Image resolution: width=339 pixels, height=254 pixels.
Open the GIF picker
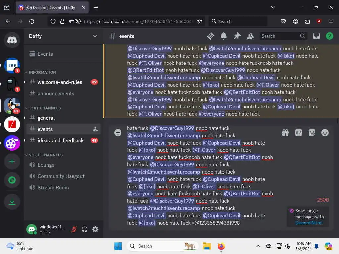tap(299, 133)
